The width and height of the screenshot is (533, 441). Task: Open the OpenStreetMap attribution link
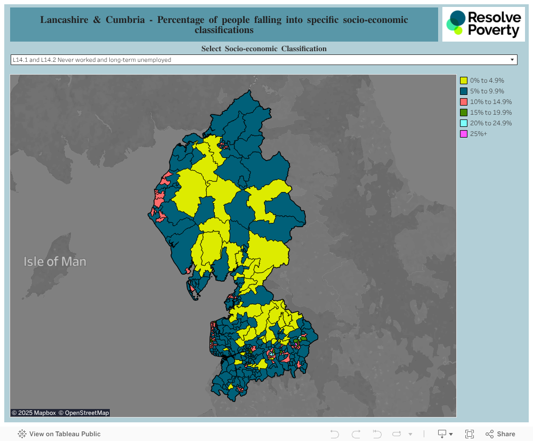click(x=84, y=413)
